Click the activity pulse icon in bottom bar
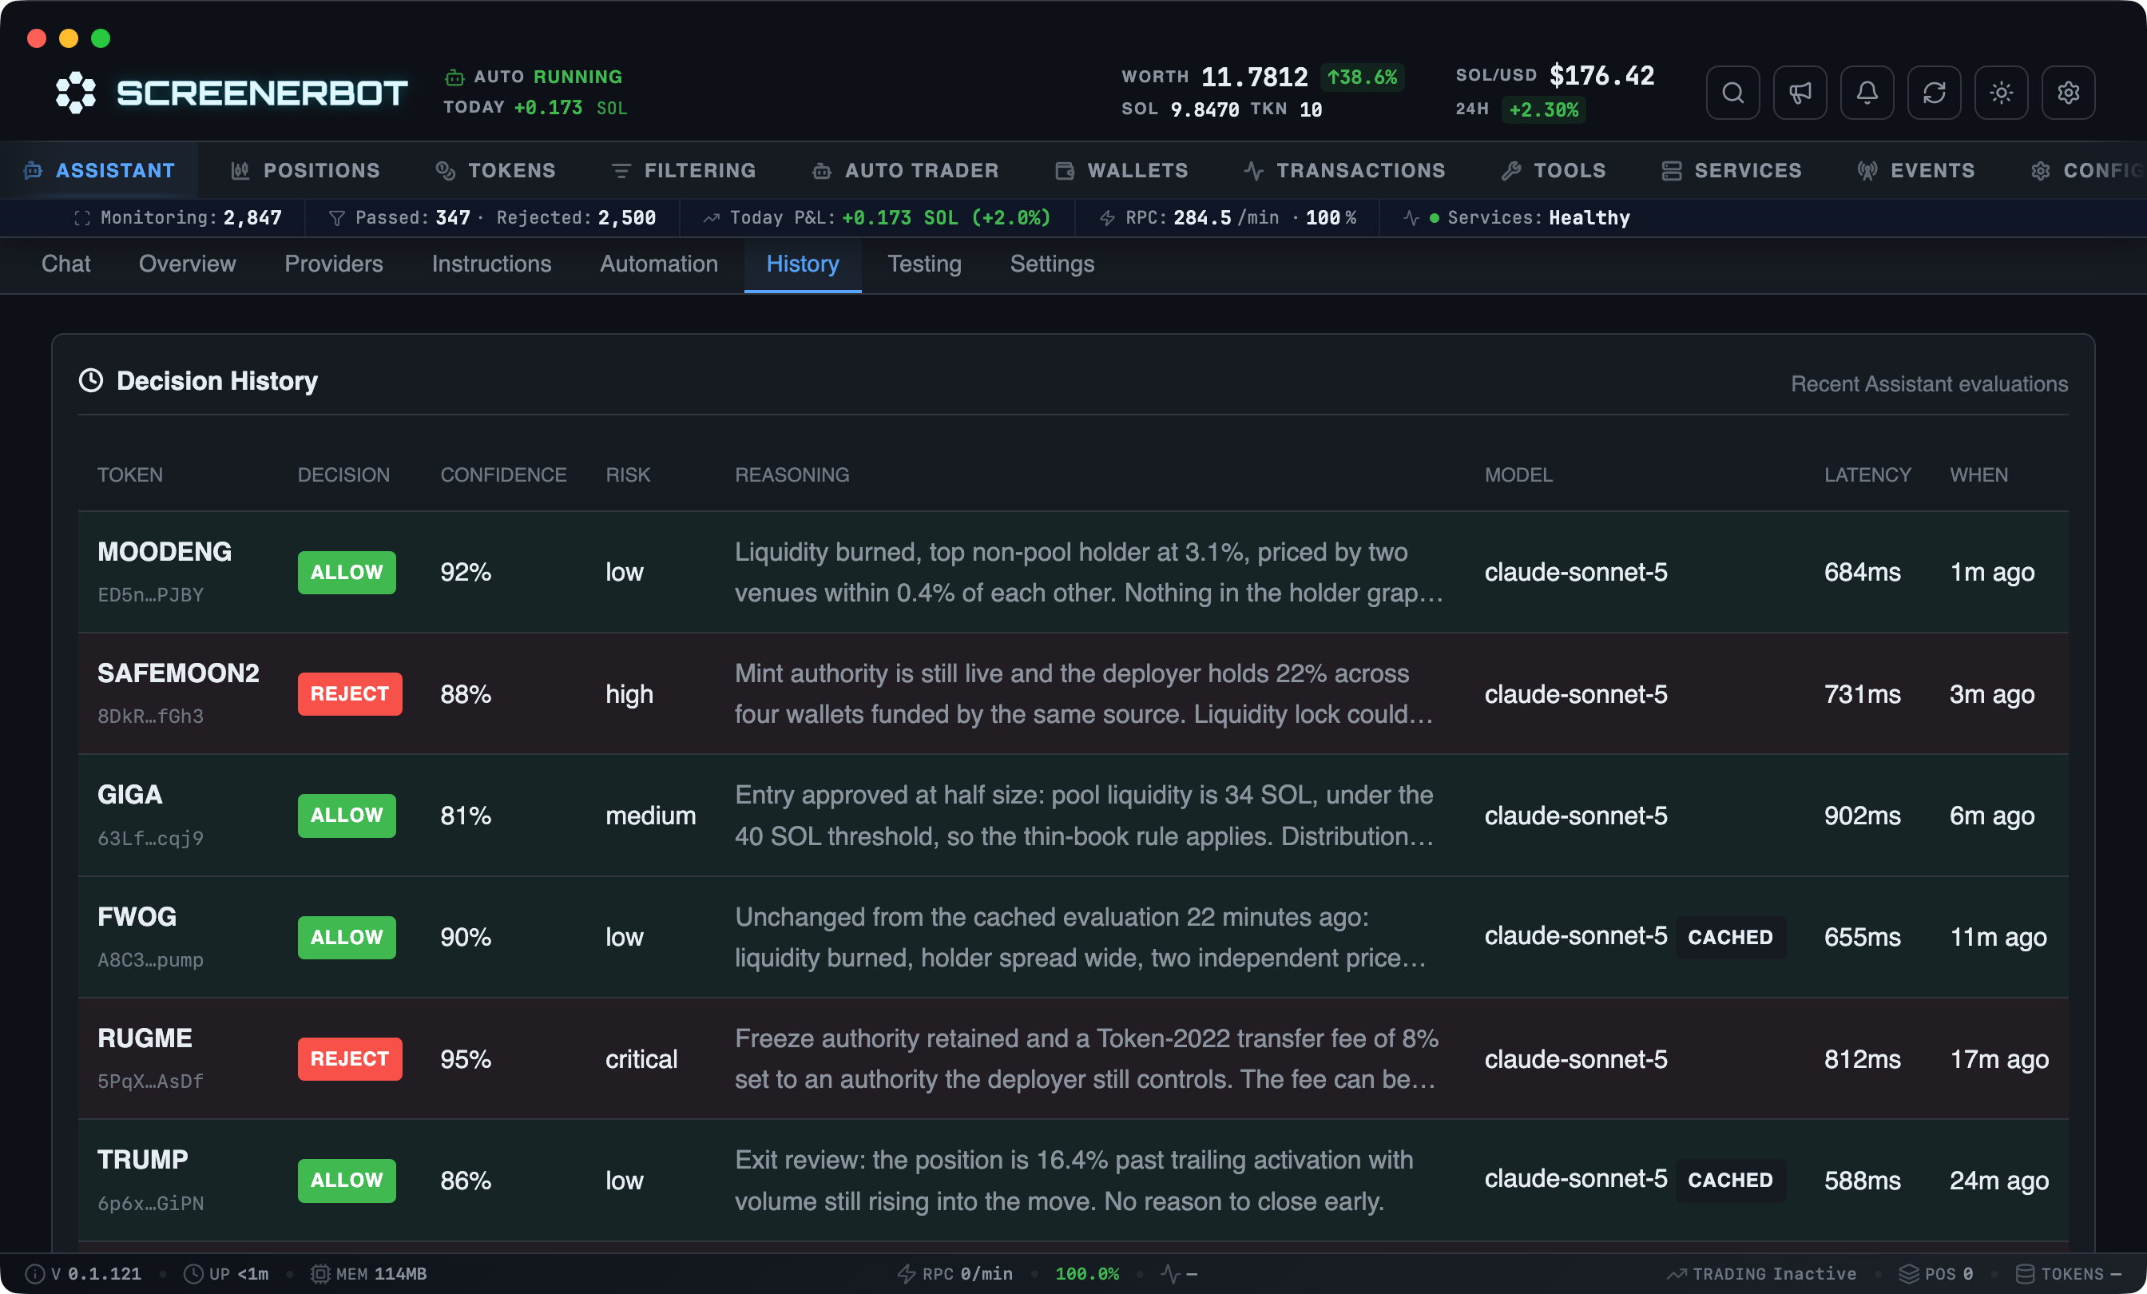The image size is (2147, 1294). 1170,1274
